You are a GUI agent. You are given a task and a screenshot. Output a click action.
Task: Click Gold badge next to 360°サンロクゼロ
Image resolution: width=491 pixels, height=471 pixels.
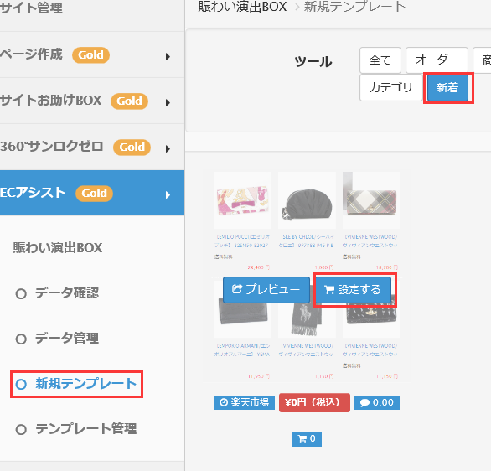tap(132, 148)
